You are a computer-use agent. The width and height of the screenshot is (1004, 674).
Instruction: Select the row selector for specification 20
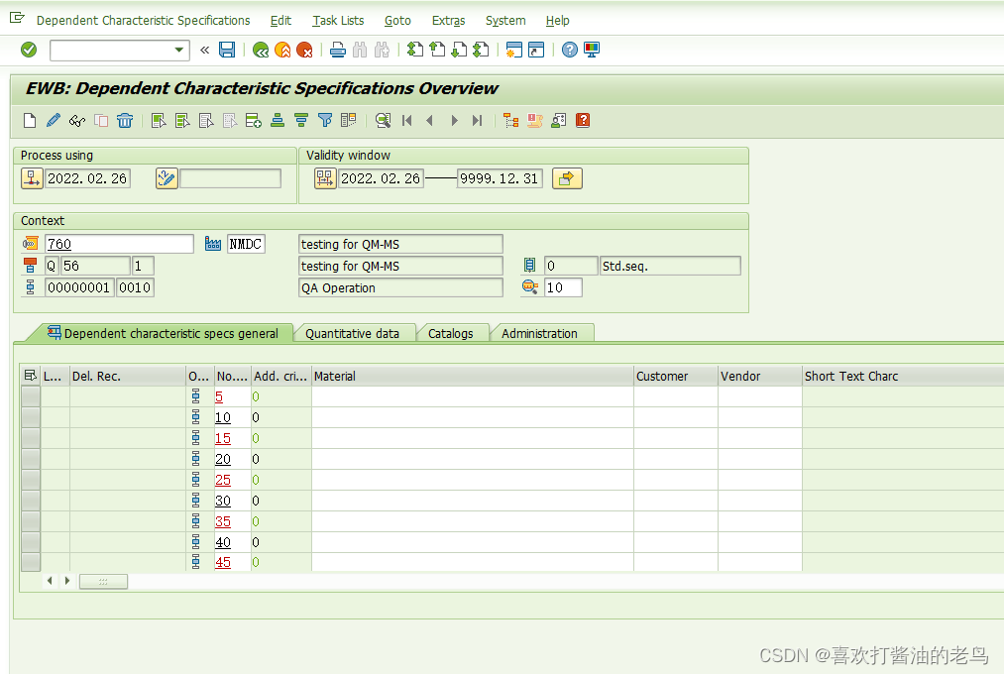click(x=30, y=459)
